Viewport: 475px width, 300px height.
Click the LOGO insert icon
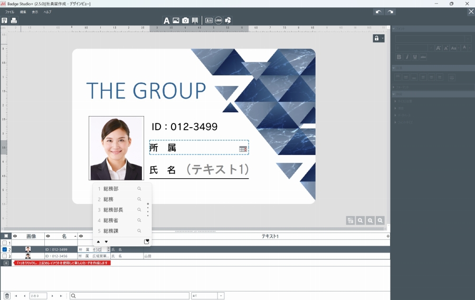(x=218, y=21)
